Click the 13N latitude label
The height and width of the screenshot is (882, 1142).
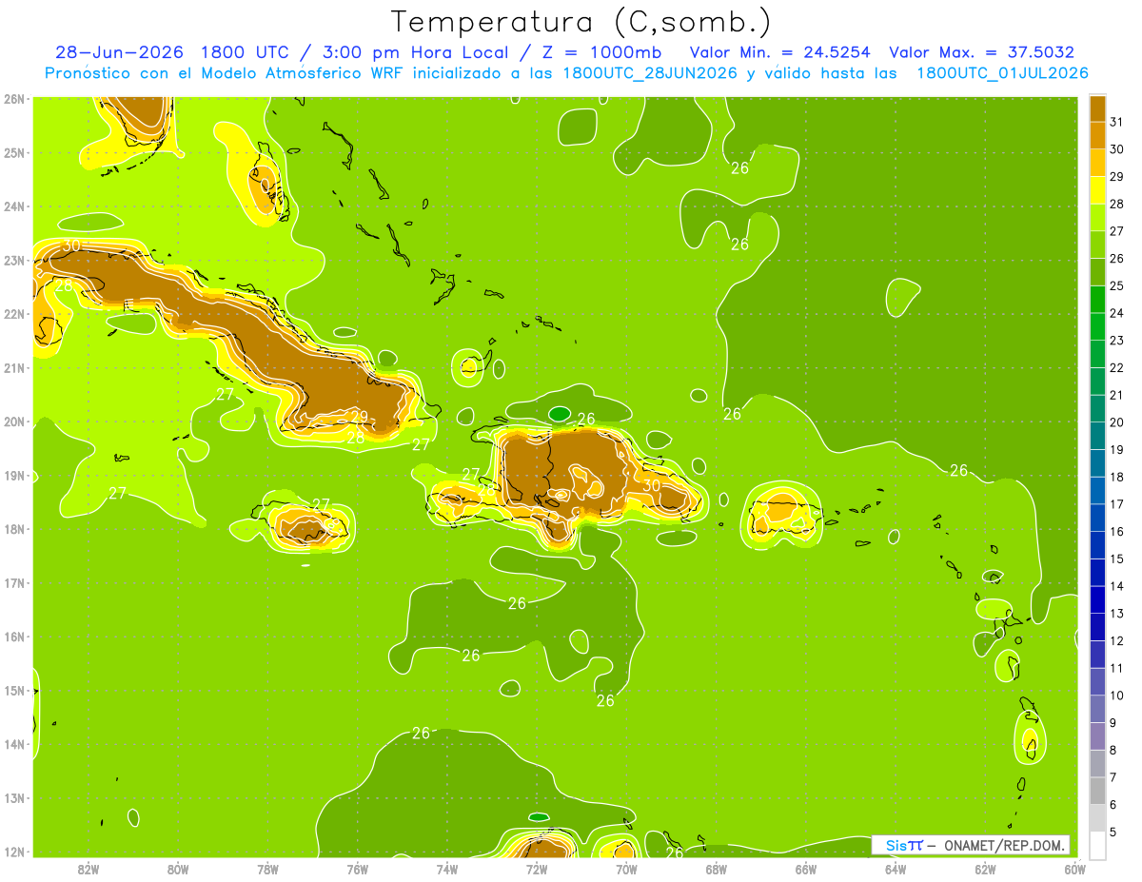pos(13,798)
